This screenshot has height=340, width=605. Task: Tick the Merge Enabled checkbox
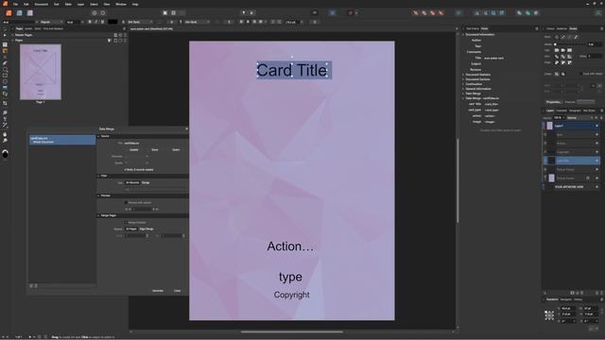tap(126, 223)
